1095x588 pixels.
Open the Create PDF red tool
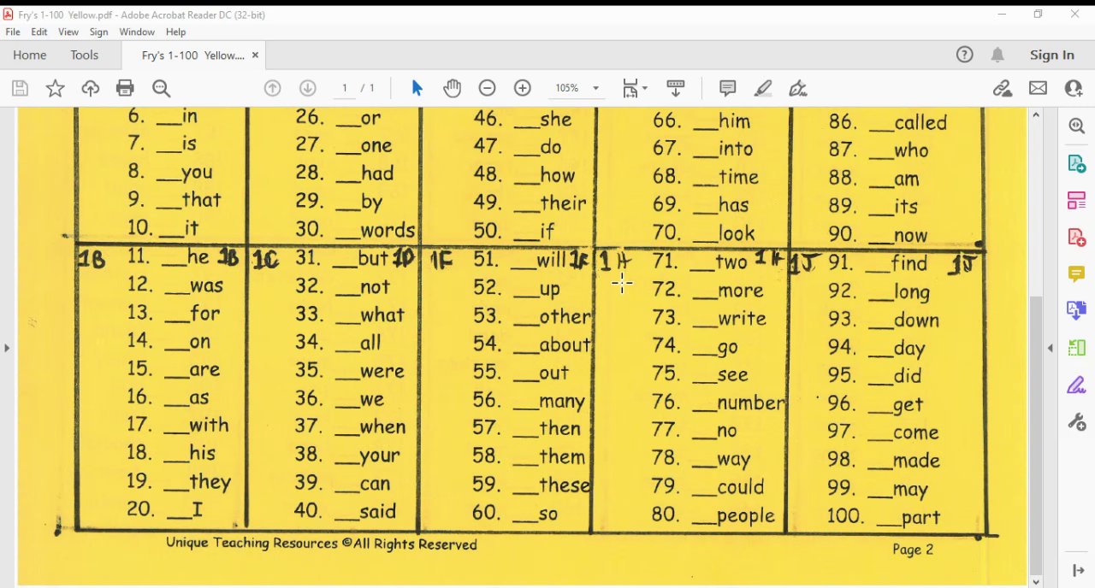click(1076, 238)
